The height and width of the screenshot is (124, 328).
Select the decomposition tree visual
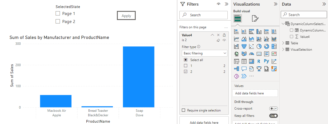(x=237, y=69)
